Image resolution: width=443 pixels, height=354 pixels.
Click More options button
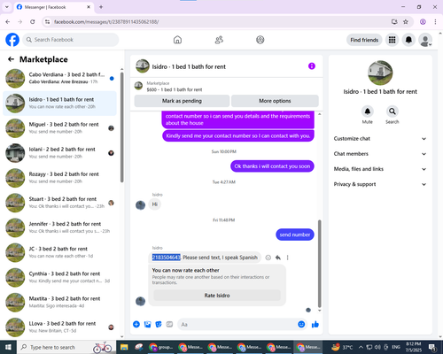(x=275, y=101)
